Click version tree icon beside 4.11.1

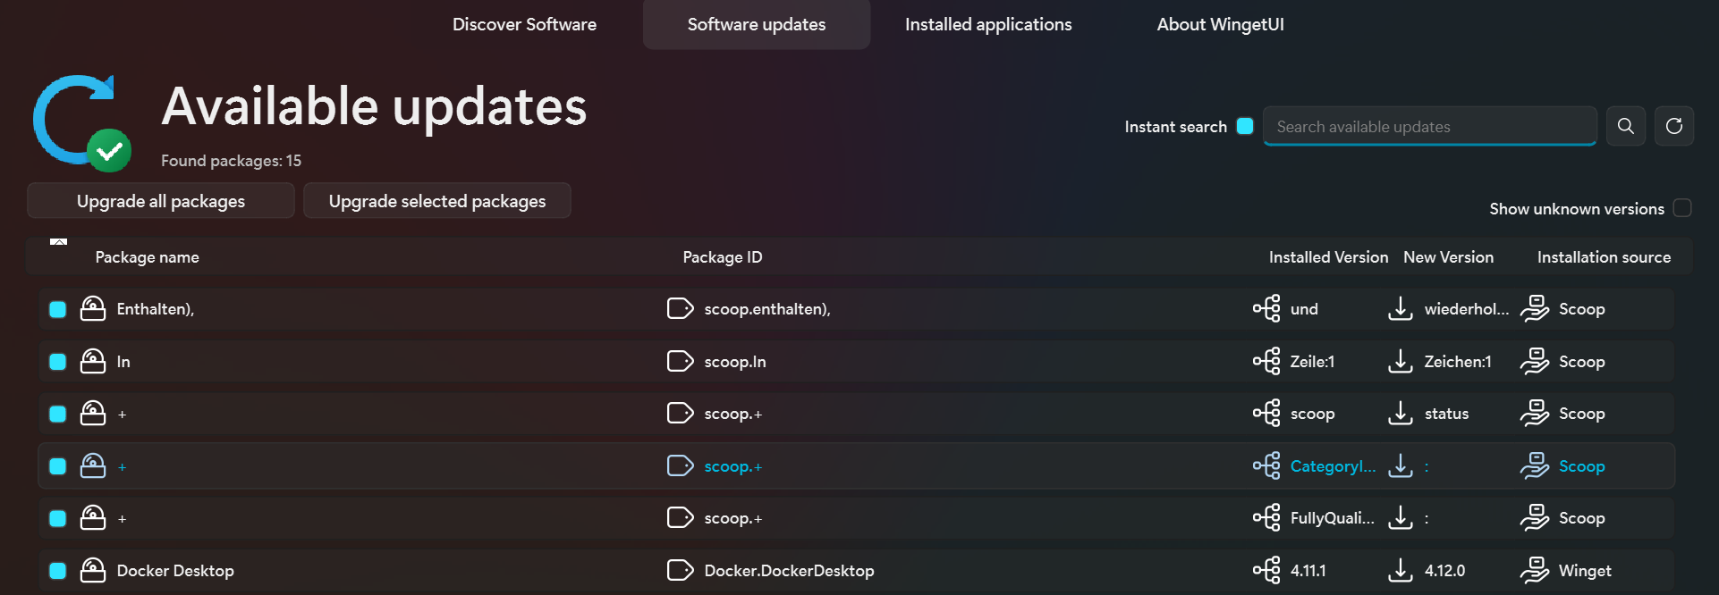click(x=1266, y=570)
